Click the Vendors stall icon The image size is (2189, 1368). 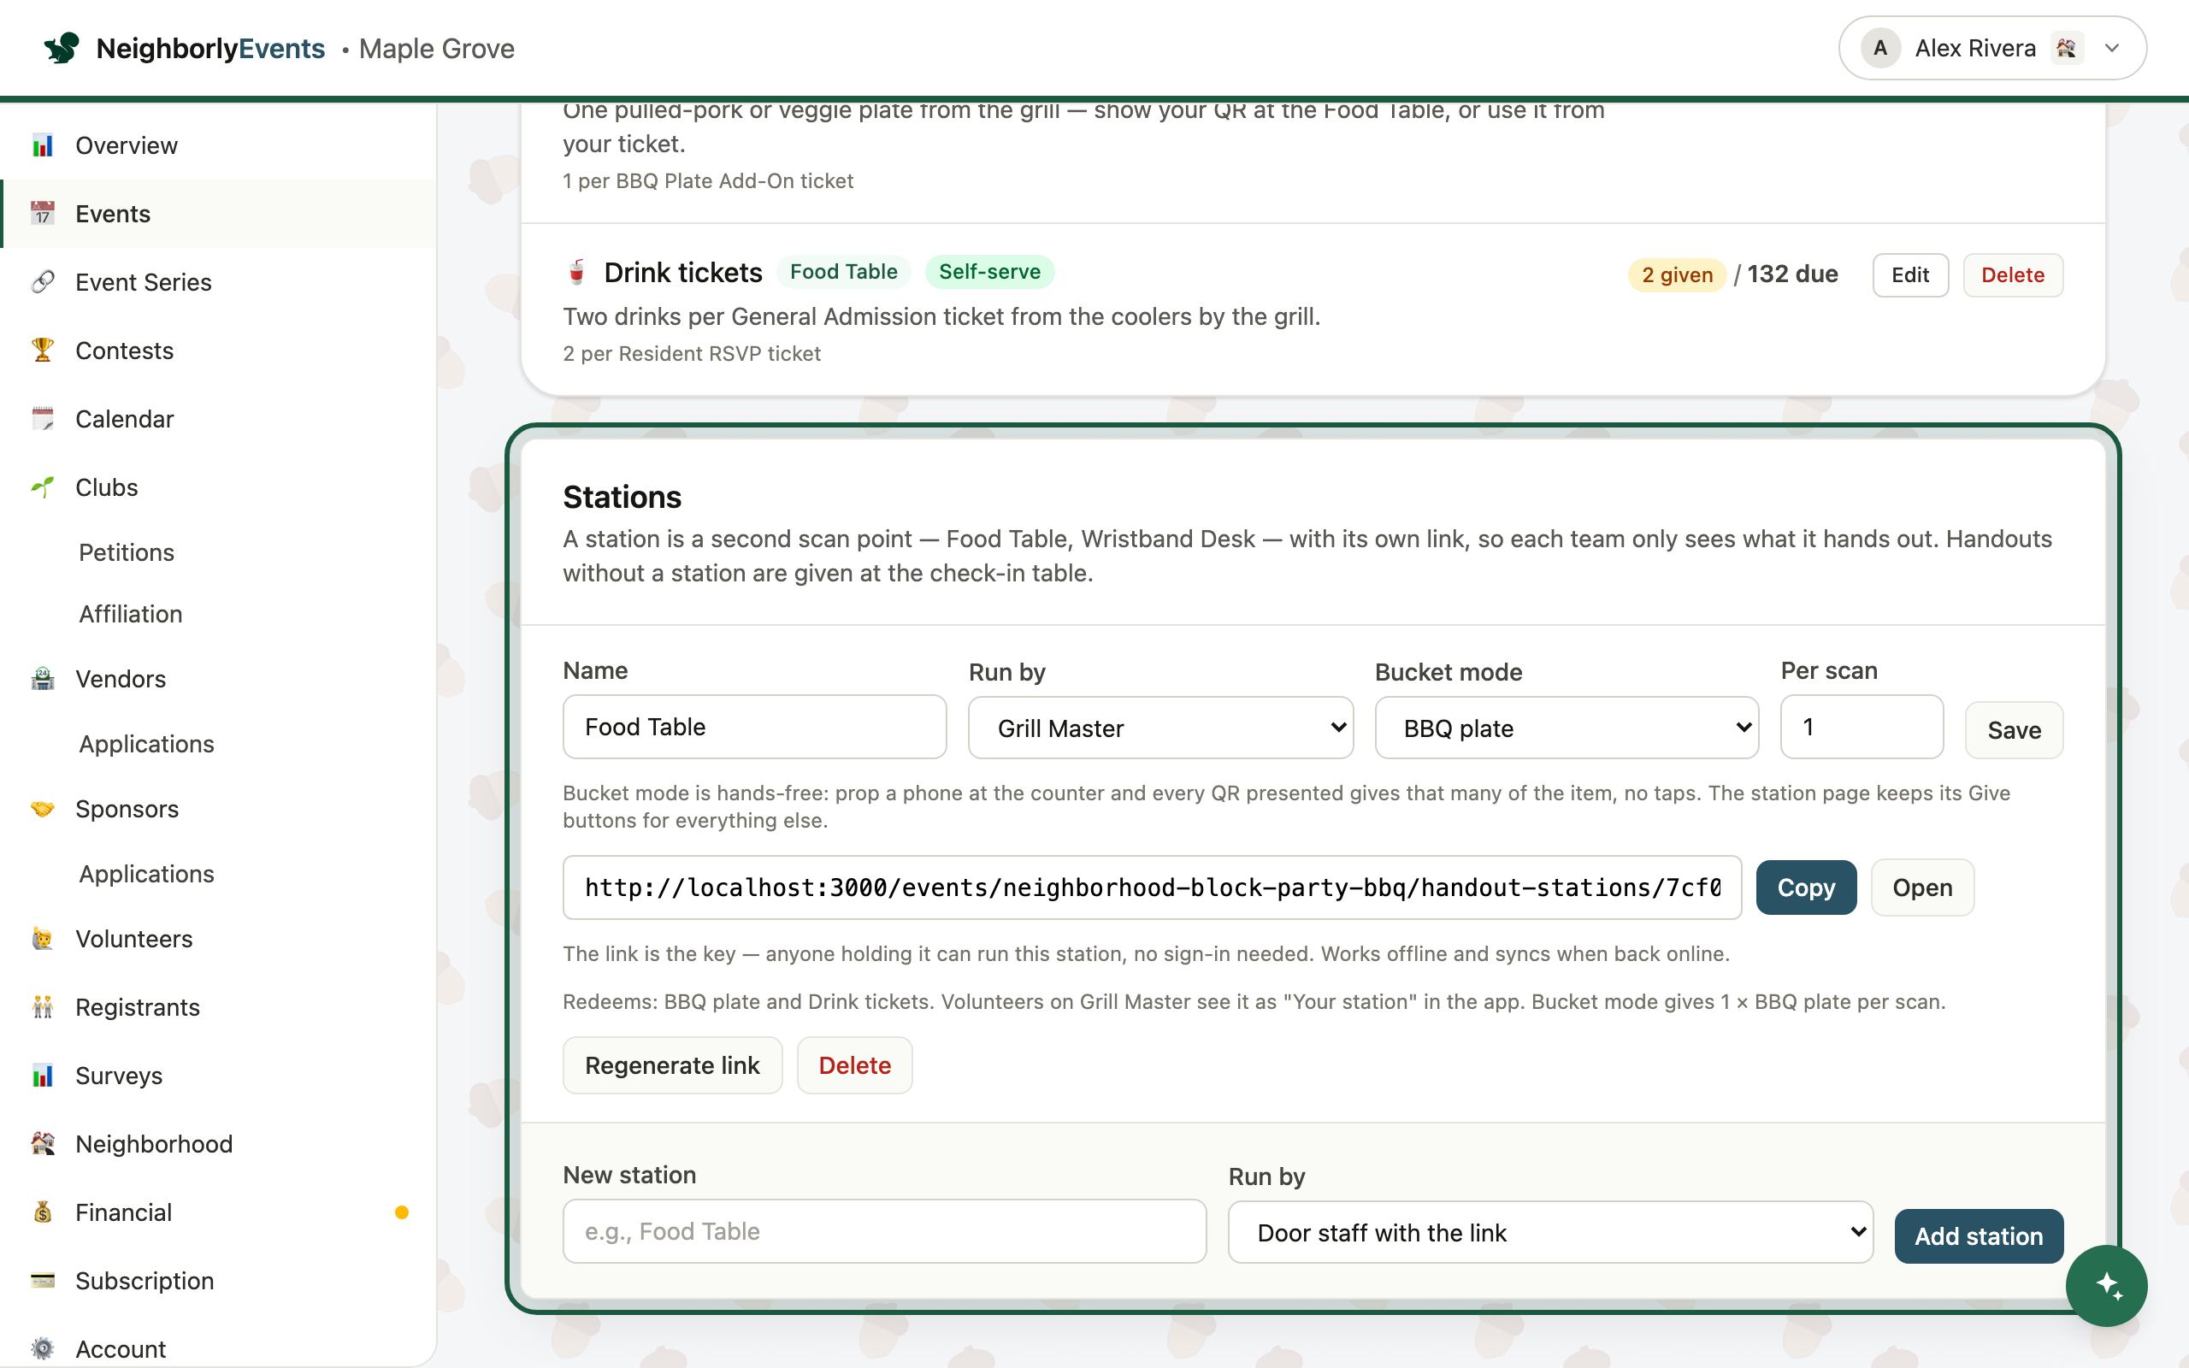point(43,679)
